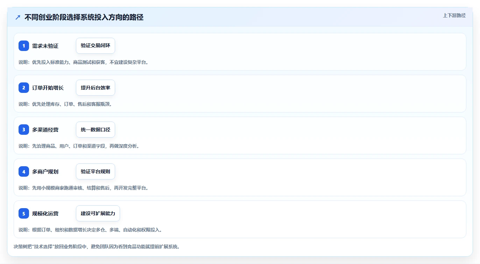Screen dimensions: 480x264
Task: Click the arrow icon beside the title
Action: pos(18,17)
